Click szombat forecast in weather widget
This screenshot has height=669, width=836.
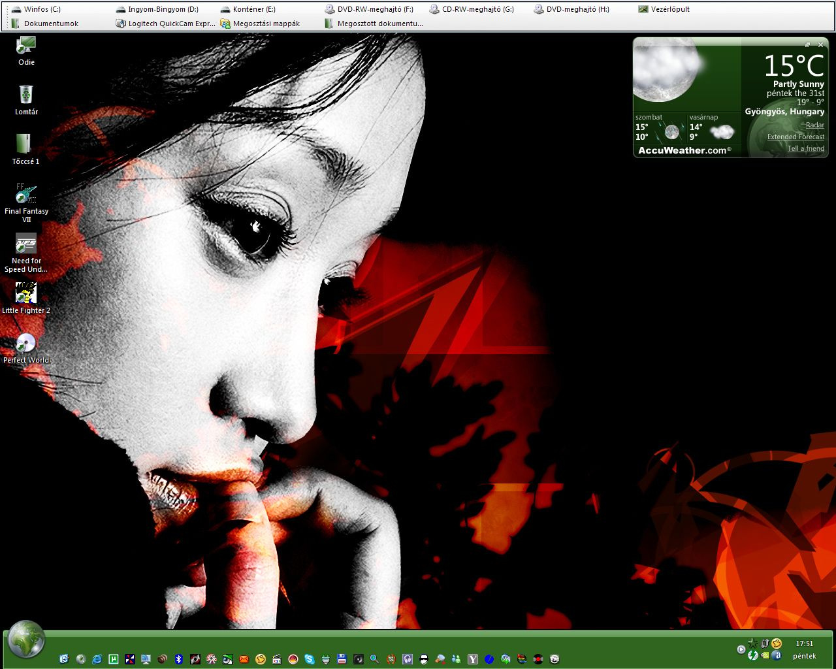pyautogui.click(x=660, y=128)
